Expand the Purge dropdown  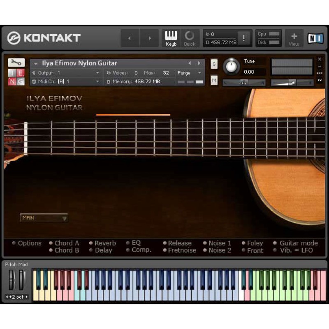click(x=189, y=73)
